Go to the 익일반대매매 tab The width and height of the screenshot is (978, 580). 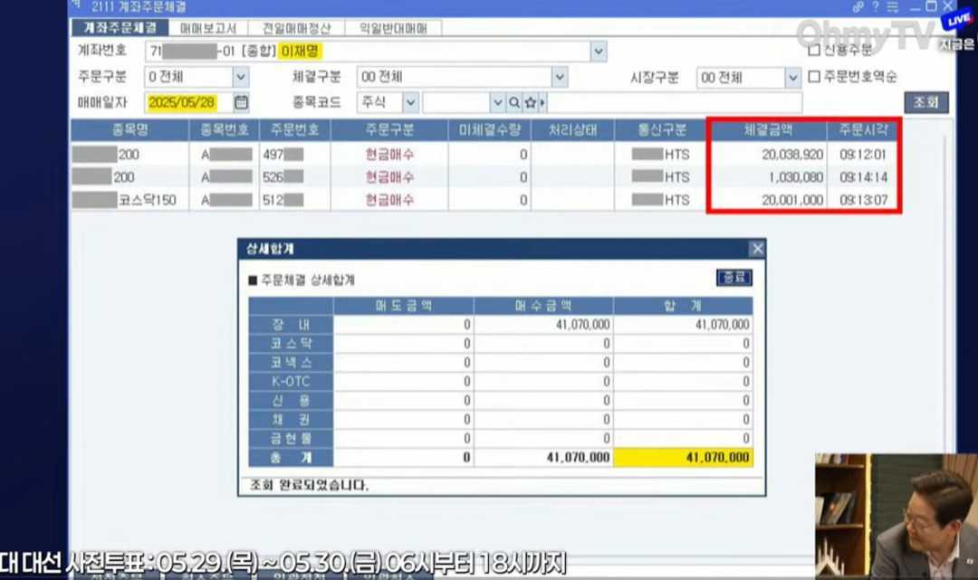(x=394, y=28)
